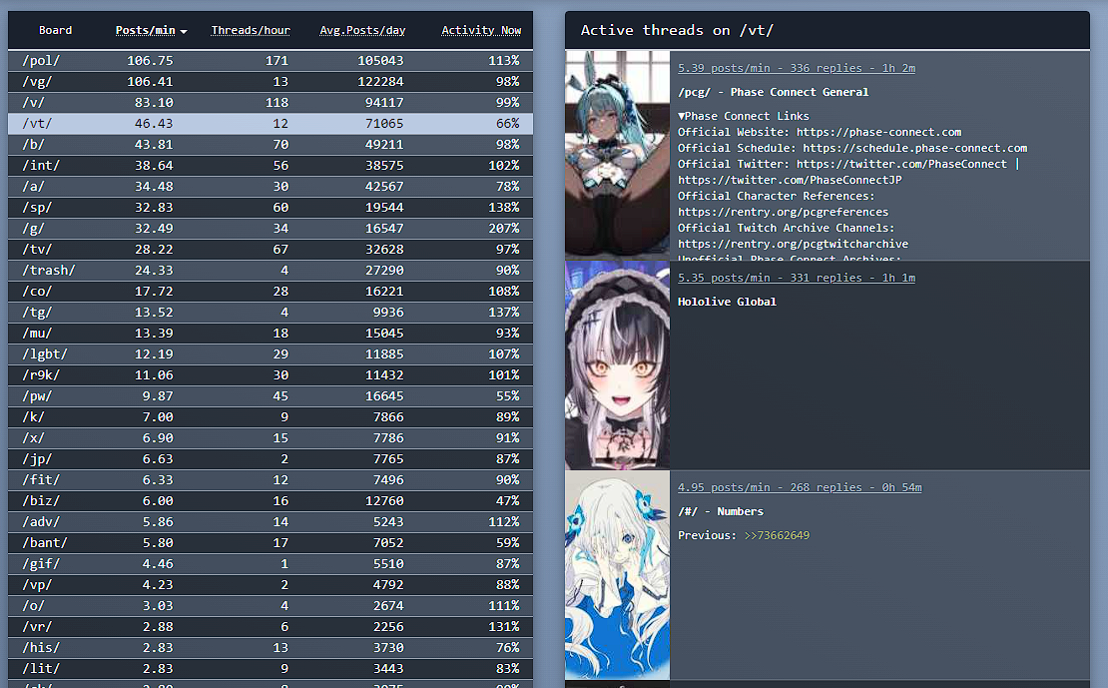The height and width of the screenshot is (688, 1108).
Task: Open the thread link showing 336 replies
Action: click(x=797, y=68)
